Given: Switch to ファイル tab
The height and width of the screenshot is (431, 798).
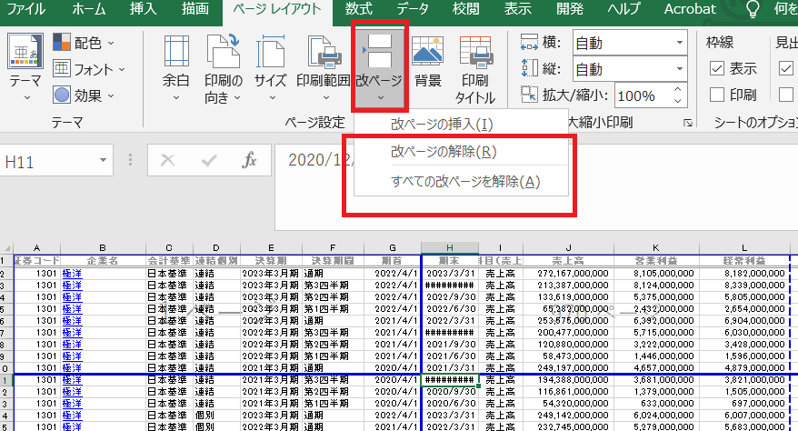Looking at the screenshot, I should click(26, 9).
